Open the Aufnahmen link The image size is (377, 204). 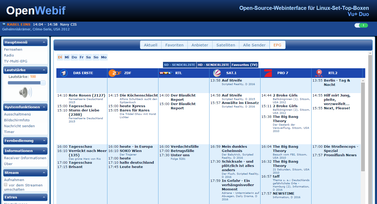coord(14,180)
